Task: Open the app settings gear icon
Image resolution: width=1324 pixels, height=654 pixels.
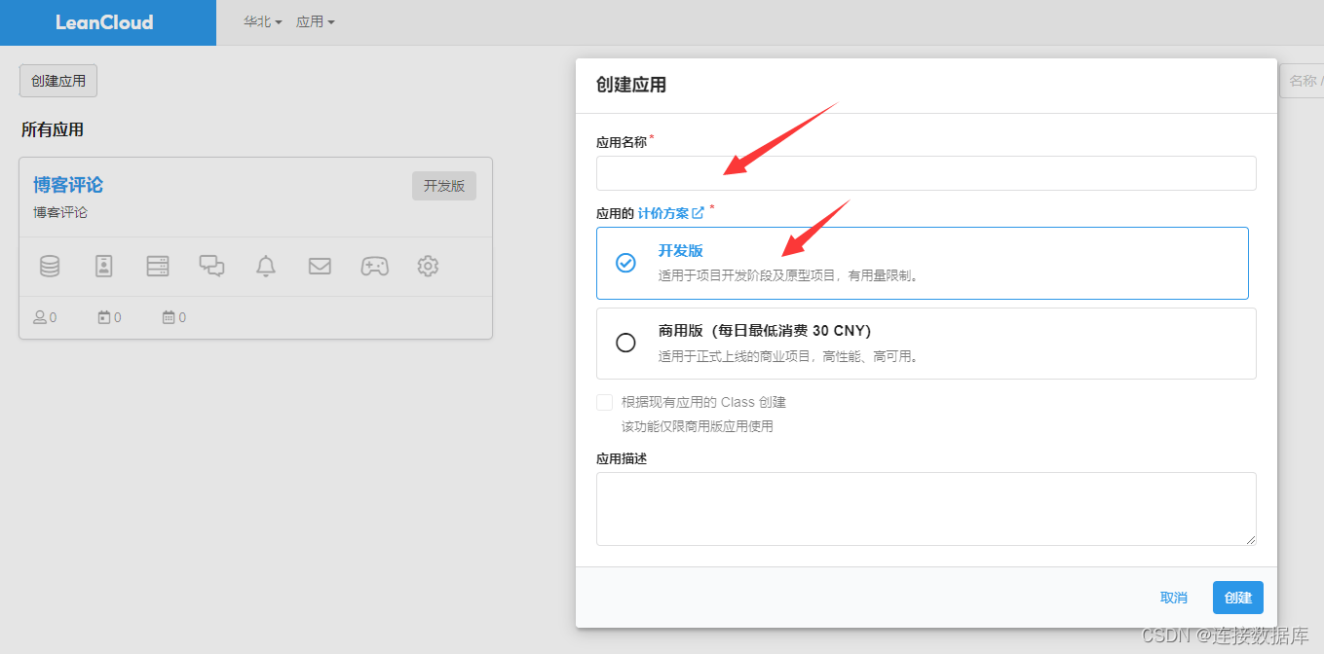Action: pos(428,266)
